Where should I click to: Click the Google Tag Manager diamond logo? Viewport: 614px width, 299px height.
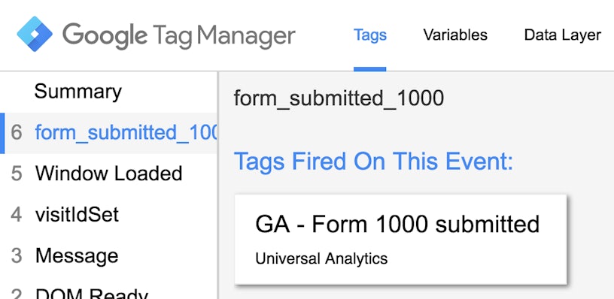[x=35, y=34]
